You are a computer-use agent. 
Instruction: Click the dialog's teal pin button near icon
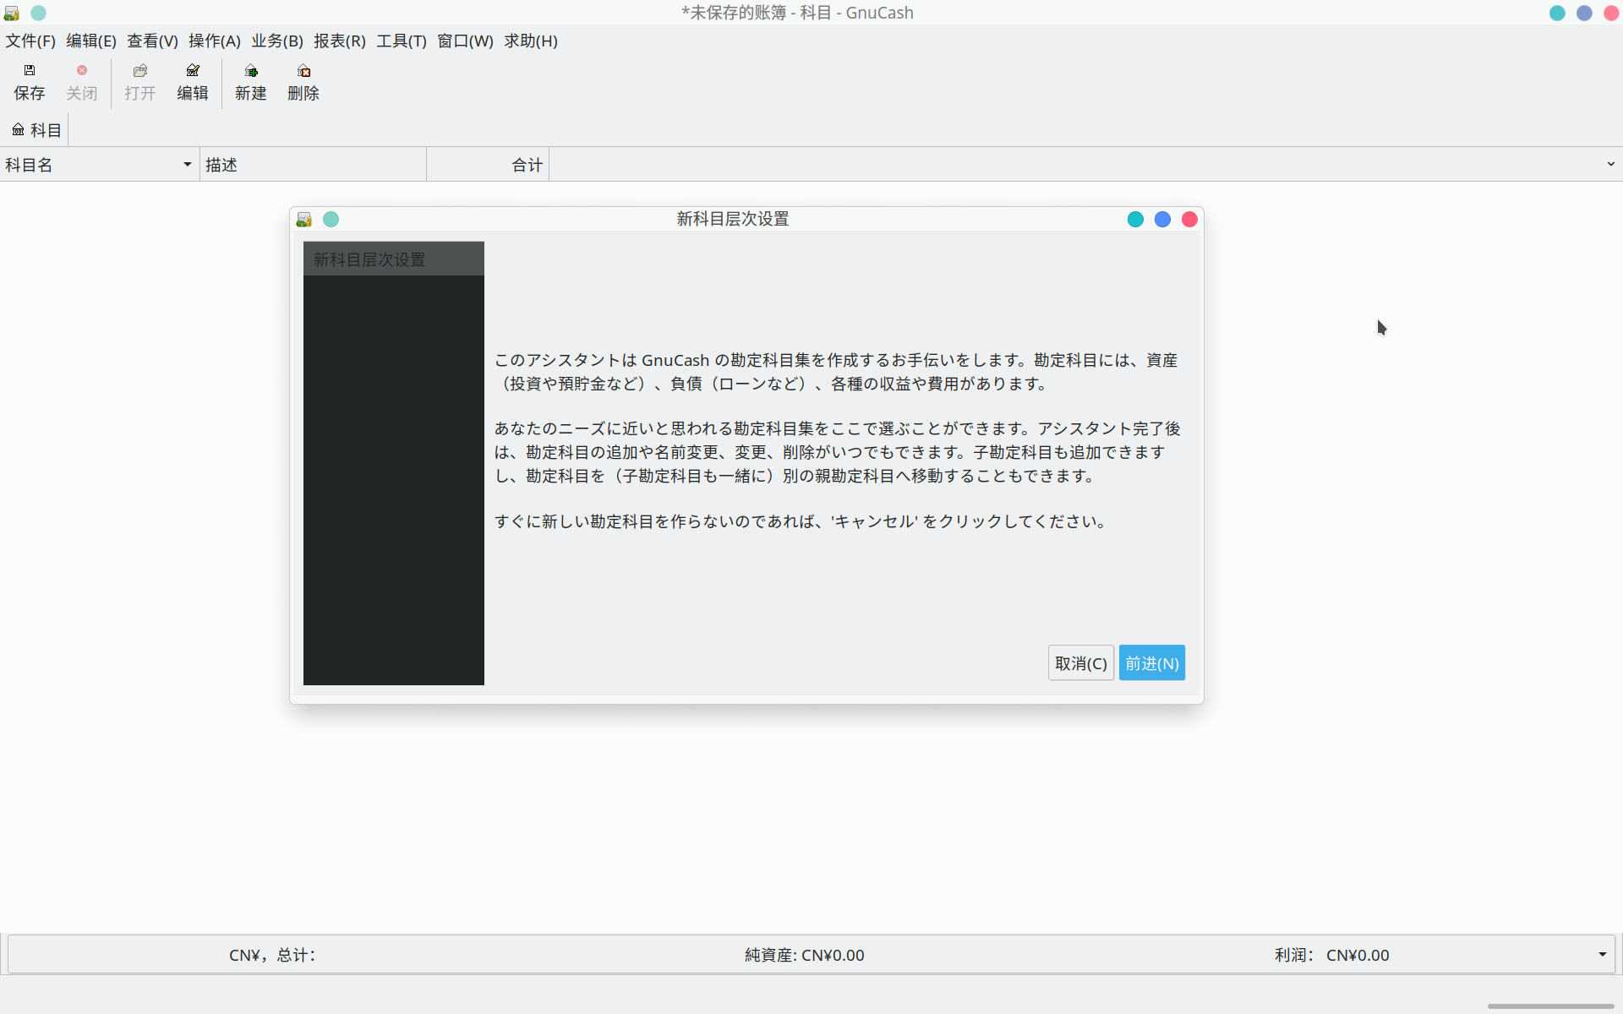point(331,220)
